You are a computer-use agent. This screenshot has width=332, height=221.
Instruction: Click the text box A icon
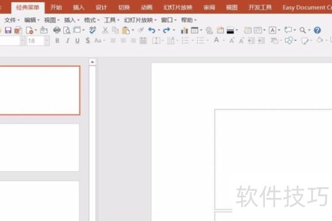[272, 30]
